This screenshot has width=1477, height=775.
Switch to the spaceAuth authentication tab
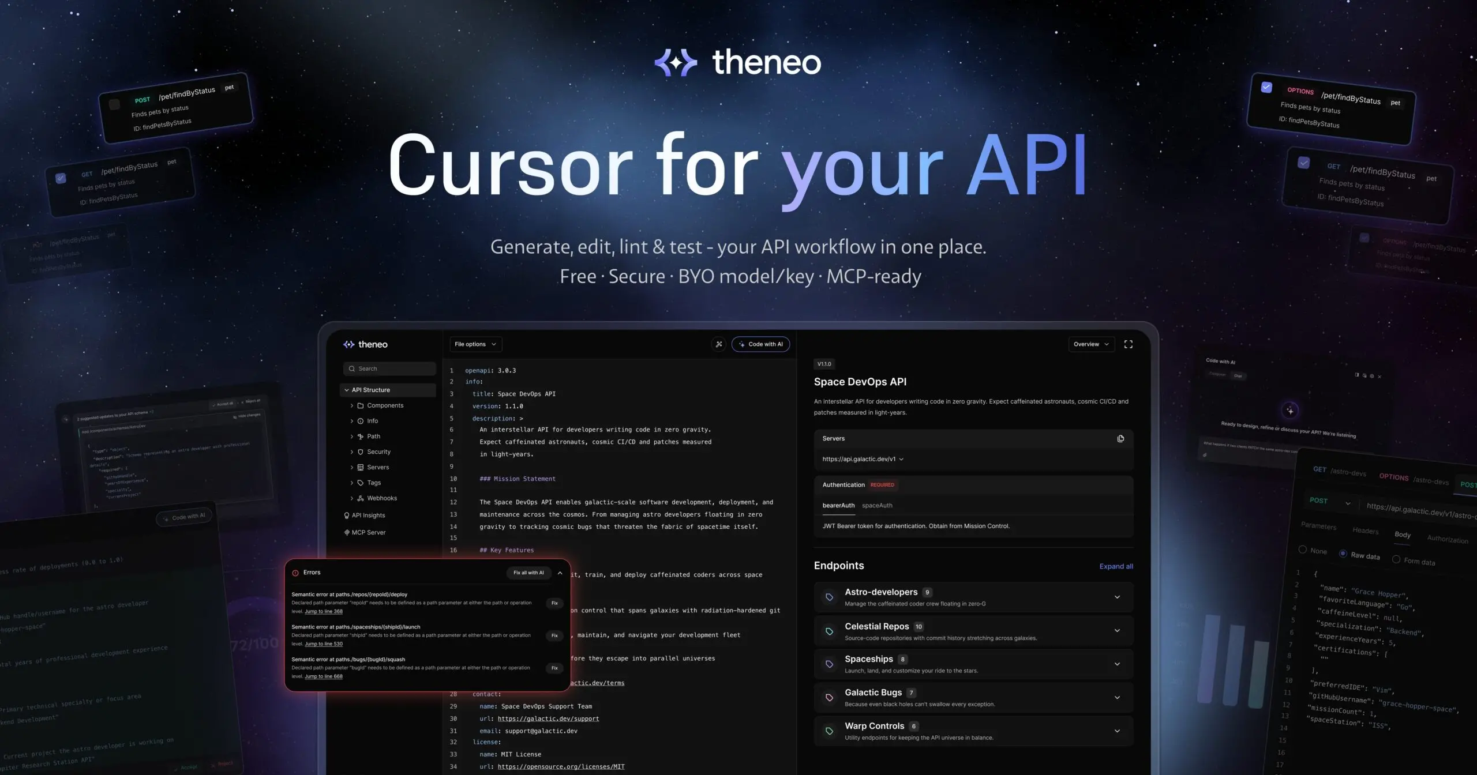pyautogui.click(x=877, y=505)
